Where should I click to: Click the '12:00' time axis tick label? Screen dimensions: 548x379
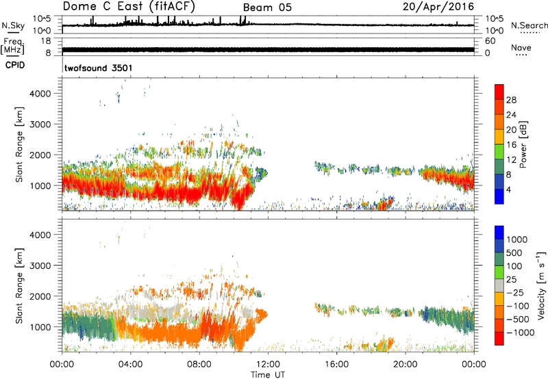click(268, 364)
